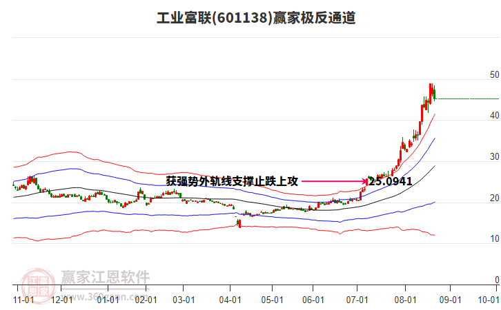Click the x-axis date 11-01
Screen dimensions: 501x310
coord(23,300)
